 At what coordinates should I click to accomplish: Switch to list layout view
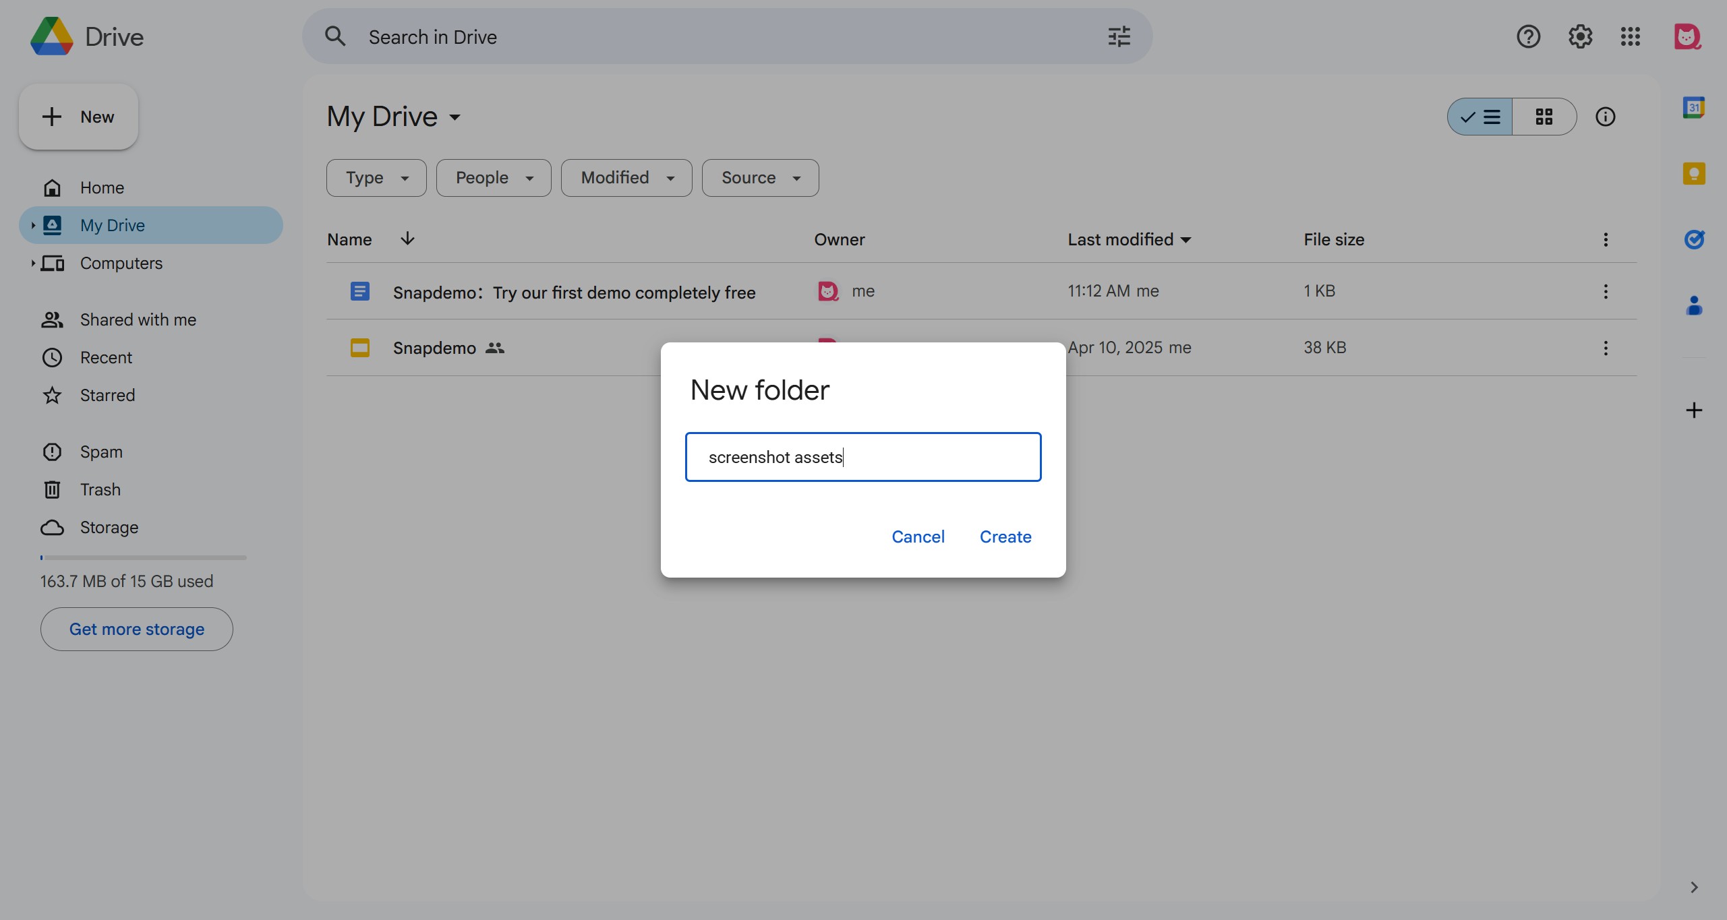click(1480, 117)
